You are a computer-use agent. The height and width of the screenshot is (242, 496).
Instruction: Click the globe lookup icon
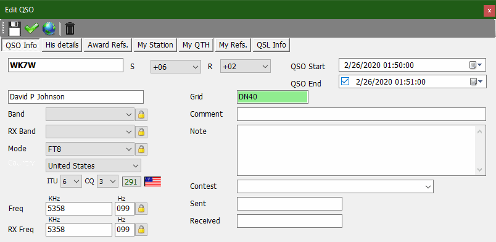coord(49,29)
